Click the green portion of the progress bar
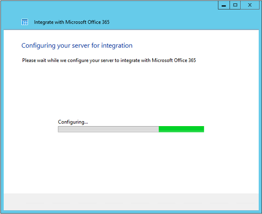This screenshot has height=214, width=262. tap(181, 129)
